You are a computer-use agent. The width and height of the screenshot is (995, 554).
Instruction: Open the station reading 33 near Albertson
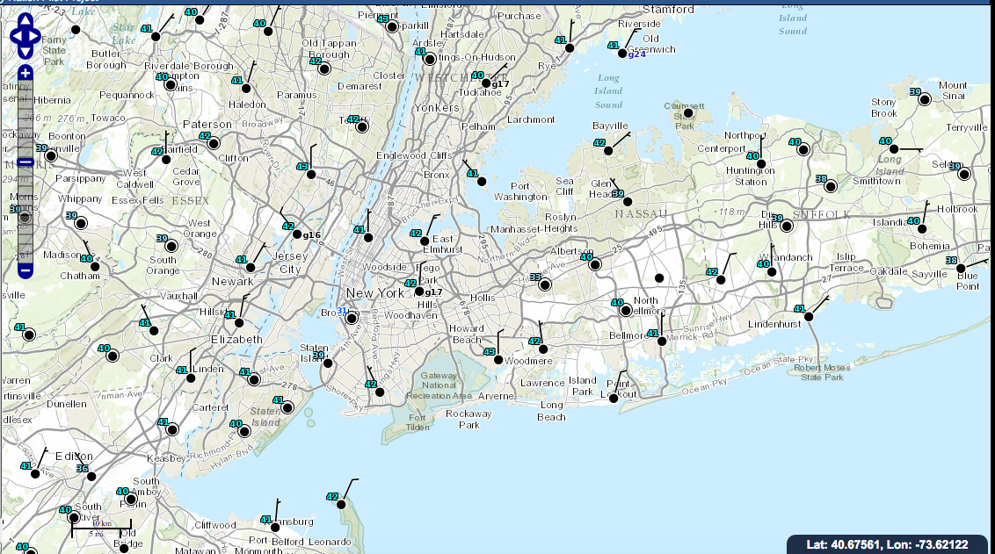[544, 284]
